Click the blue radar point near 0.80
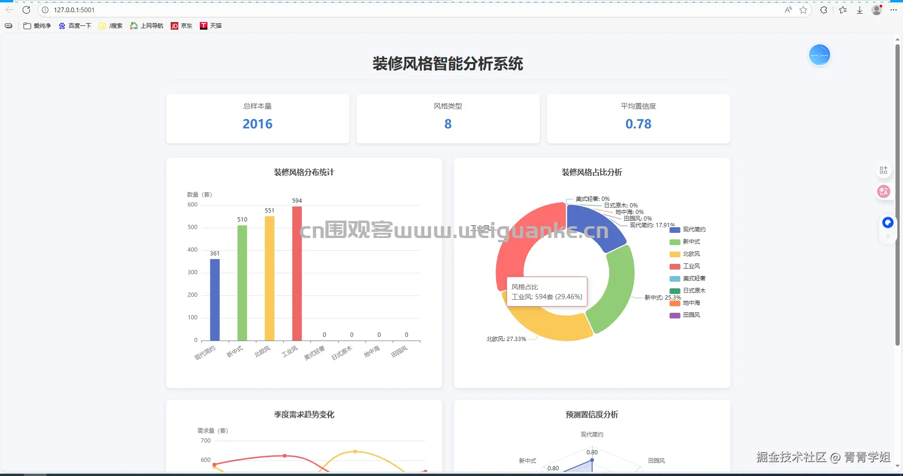The image size is (903, 476). click(x=592, y=460)
